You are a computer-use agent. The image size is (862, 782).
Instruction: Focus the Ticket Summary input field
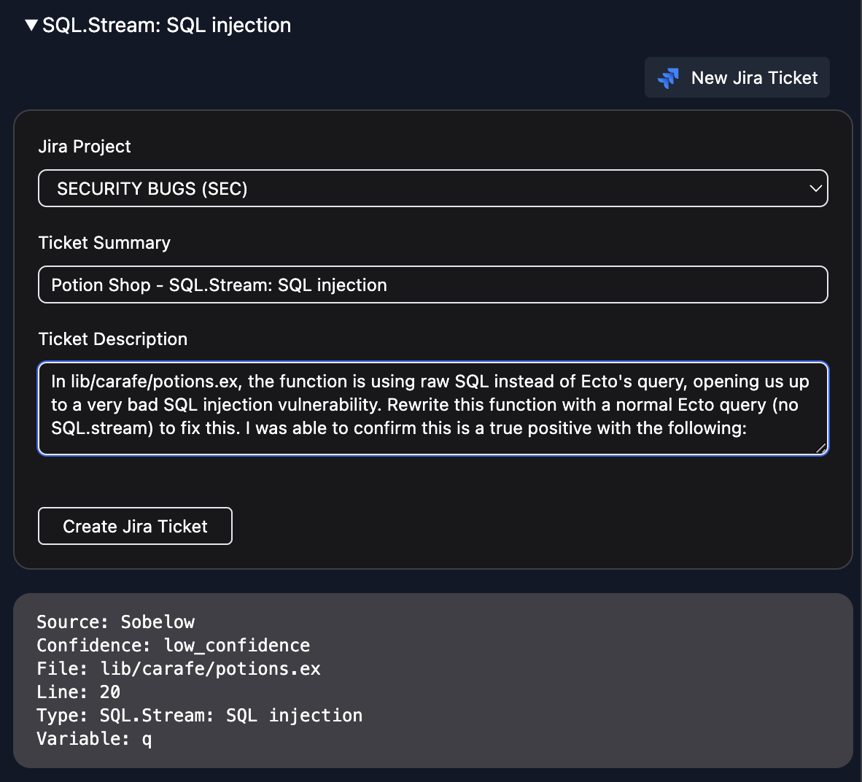click(432, 285)
